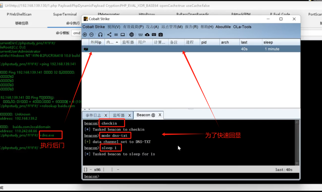View keystrokes using the keyboard icon
Image resolution: width=322 pixels, height=192 pixels.
pyautogui.click(x=154, y=35)
